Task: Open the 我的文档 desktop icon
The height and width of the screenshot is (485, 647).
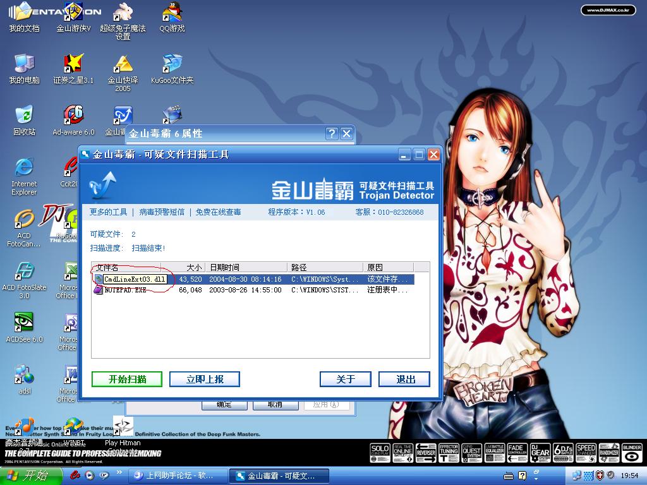Action: tap(25, 17)
